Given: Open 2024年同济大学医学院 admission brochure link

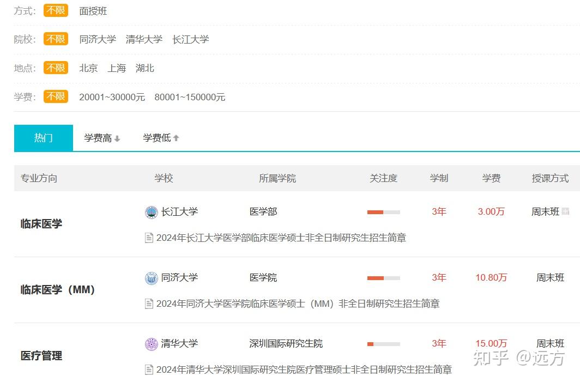Looking at the screenshot, I should 298,304.
